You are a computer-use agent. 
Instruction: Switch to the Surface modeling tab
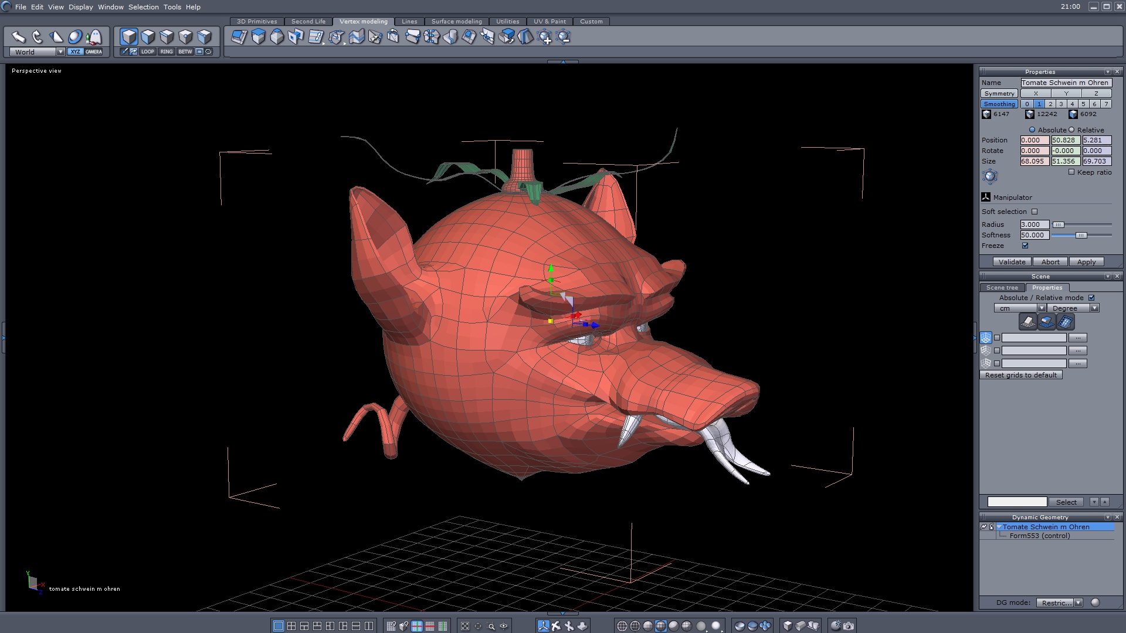[x=456, y=21]
